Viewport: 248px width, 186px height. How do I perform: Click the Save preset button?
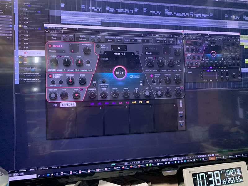pyautogui.click(x=176, y=36)
